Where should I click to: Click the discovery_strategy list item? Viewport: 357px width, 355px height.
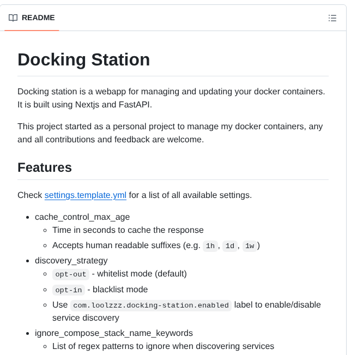point(71,260)
